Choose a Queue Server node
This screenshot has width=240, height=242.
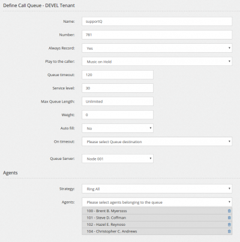(118, 159)
